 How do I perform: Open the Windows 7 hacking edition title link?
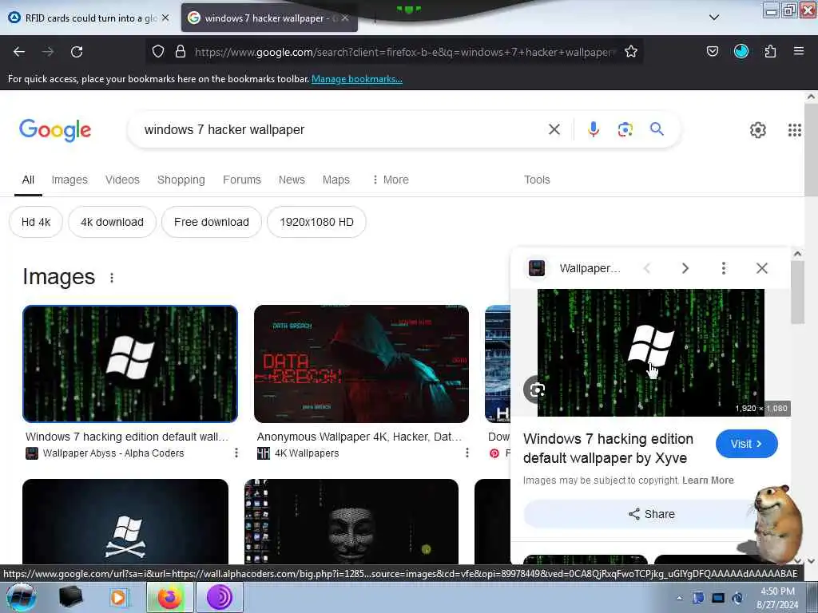(x=608, y=449)
